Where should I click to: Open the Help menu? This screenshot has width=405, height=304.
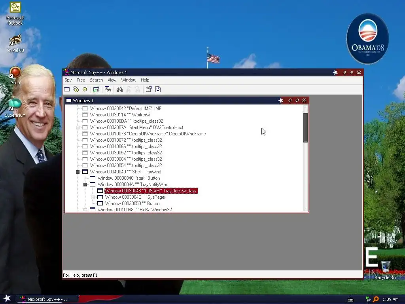(x=145, y=80)
